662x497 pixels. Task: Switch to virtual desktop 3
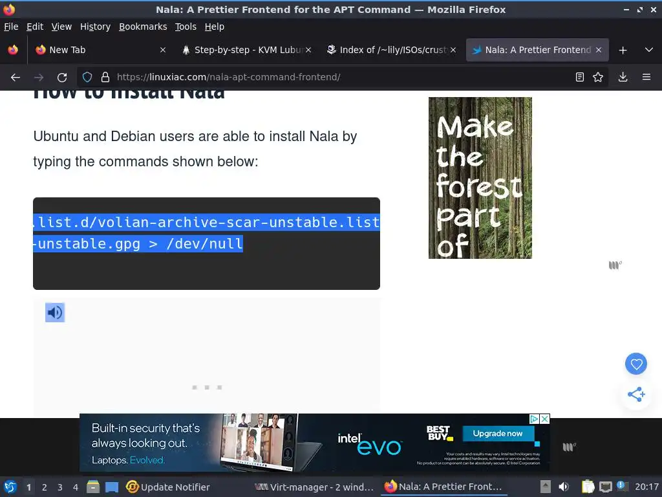(60, 487)
